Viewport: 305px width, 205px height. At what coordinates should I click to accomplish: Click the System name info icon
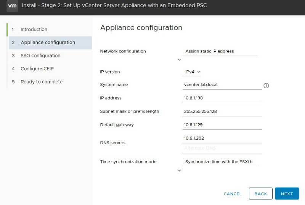tap(266, 86)
